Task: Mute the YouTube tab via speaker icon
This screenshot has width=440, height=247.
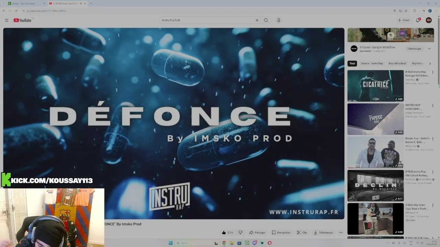Action: [81, 3]
